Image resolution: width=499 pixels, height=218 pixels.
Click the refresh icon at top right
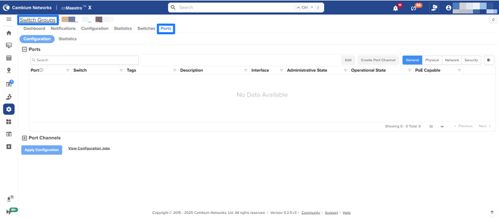click(493, 20)
